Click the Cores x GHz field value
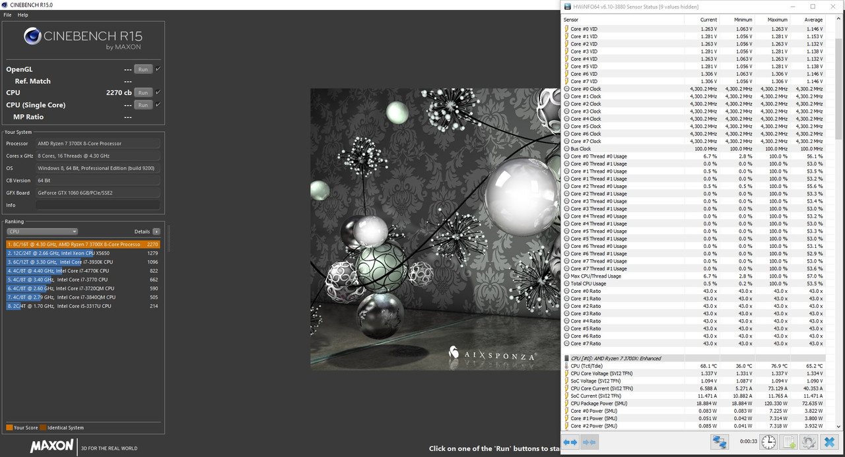Screen dimensions: 845x457 click(98, 156)
